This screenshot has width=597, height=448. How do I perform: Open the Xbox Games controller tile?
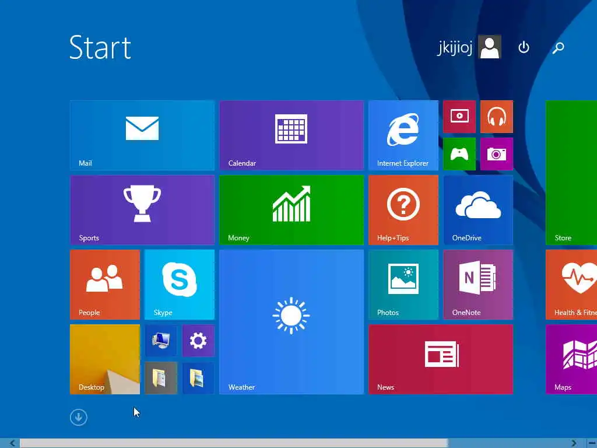point(459,154)
